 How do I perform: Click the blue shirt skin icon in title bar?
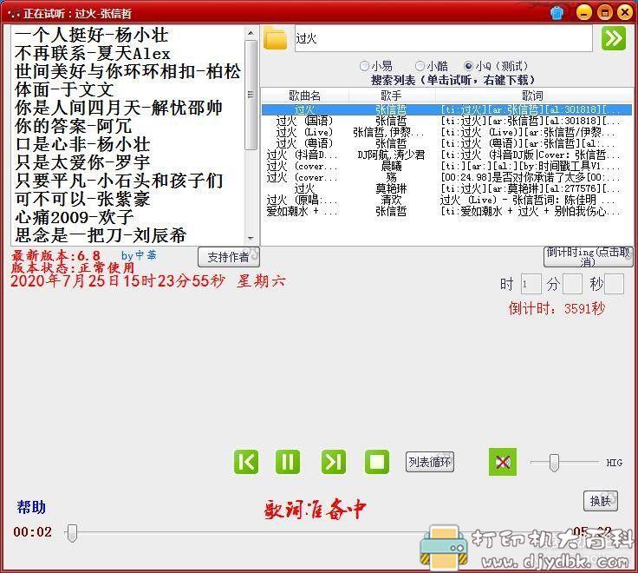557,13
